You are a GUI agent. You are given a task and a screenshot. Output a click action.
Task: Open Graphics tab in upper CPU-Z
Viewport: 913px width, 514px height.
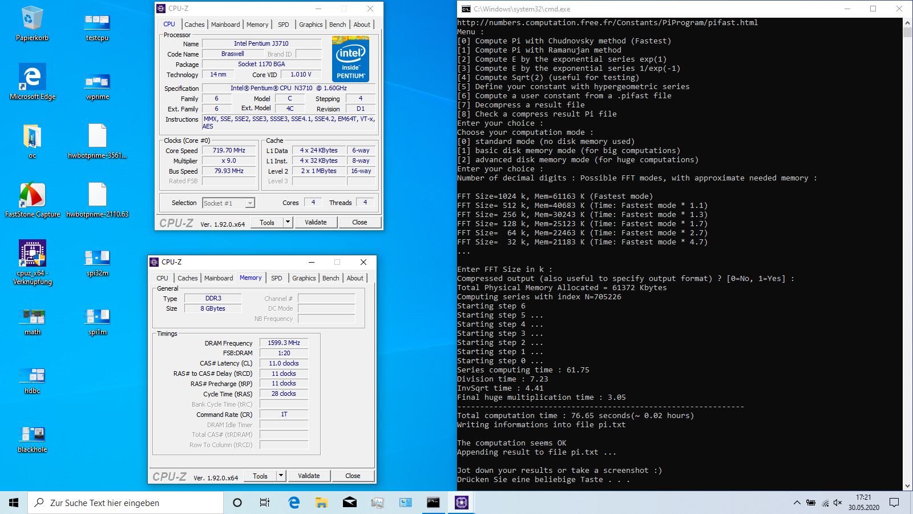click(x=310, y=25)
